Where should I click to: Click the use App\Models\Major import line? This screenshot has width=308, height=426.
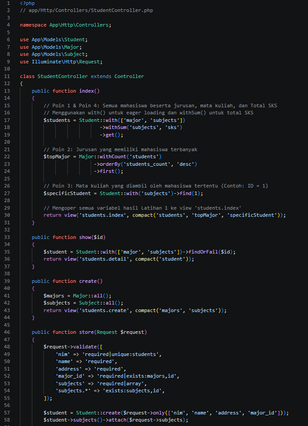[x=51, y=47]
